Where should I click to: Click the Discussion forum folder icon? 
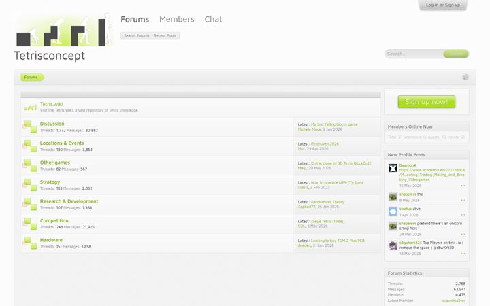30,126
